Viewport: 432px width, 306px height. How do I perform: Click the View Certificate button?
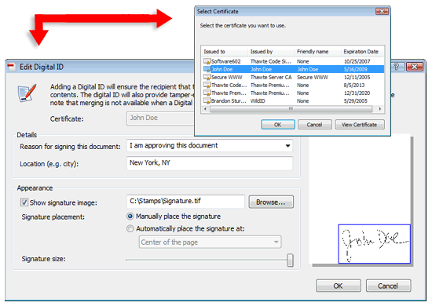(360, 125)
